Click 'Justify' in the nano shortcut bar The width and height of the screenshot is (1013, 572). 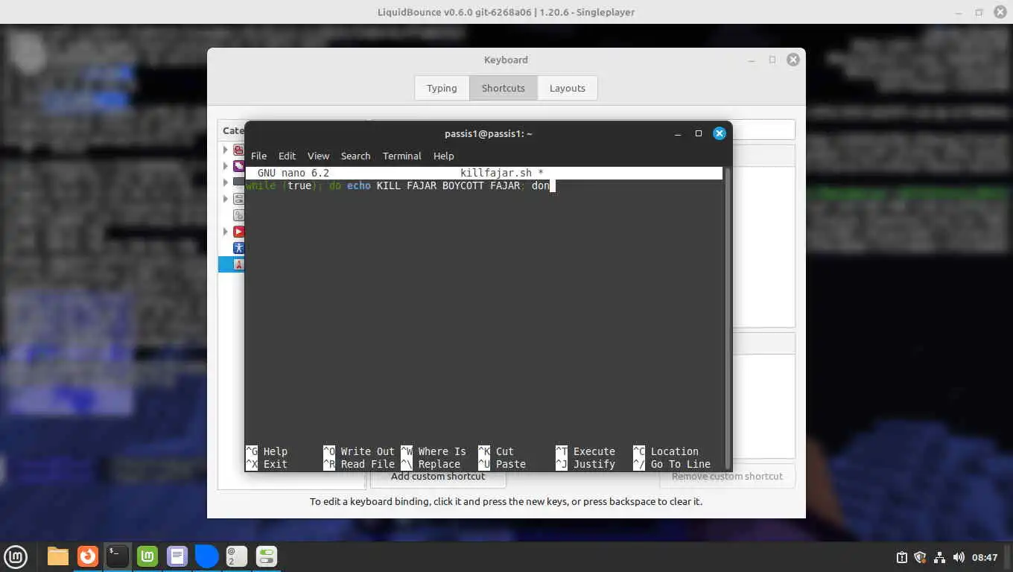(594, 464)
